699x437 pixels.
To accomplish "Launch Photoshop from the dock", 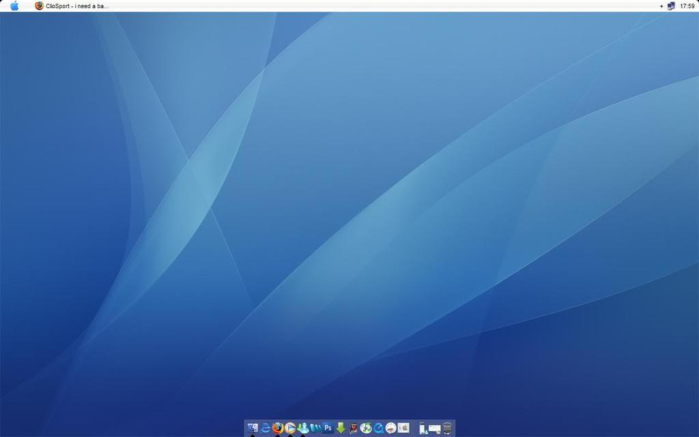I will (x=328, y=428).
